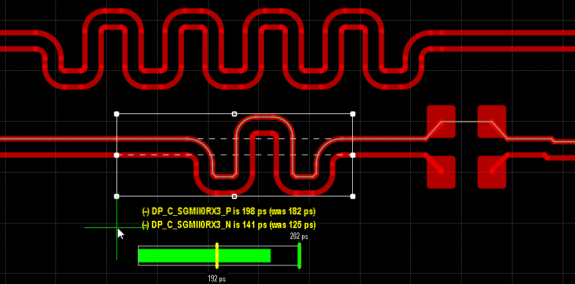Image resolution: width=575 pixels, height=284 pixels.
Task: Select the upper-left red component pad
Action: point(441,122)
